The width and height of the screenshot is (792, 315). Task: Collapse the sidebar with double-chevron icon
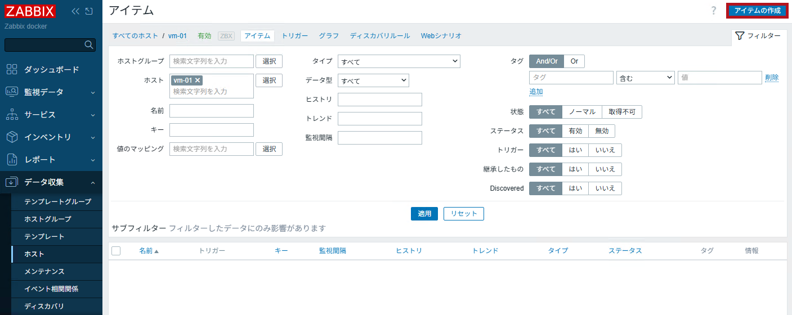point(76,11)
